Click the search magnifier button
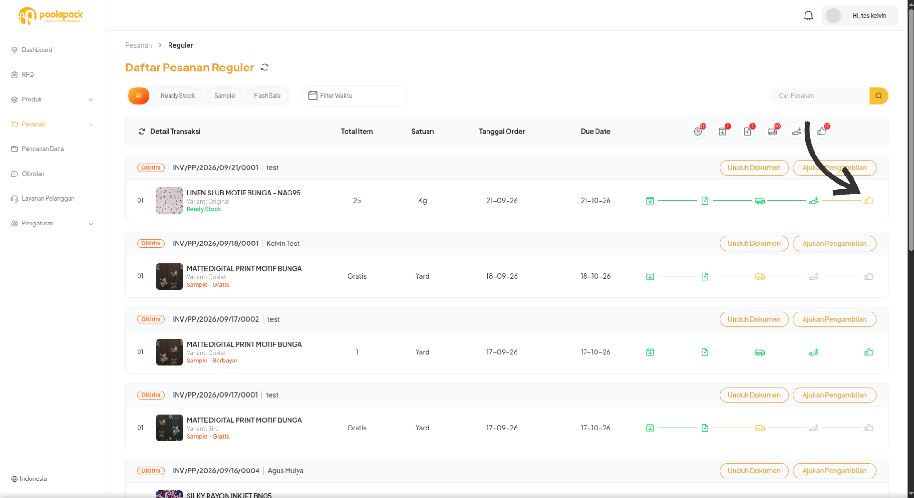Image resolution: width=914 pixels, height=498 pixels. 879,96
